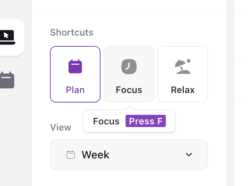Click the purple calendar icon in Plan
The image size is (248, 186).
tap(75, 66)
